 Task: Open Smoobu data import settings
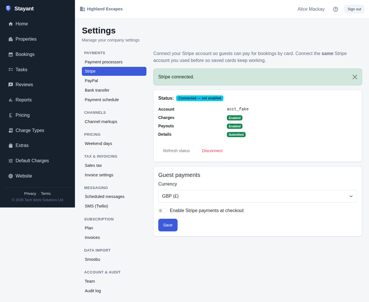tap(114, 259)
